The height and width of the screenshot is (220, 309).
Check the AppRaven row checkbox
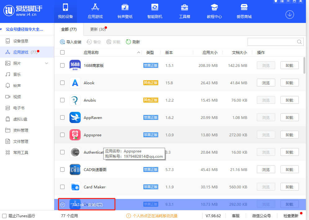[62, 117]
